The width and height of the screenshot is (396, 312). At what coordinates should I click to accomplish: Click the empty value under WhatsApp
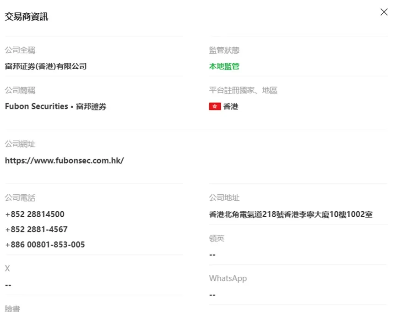click(x=212, y=295)
